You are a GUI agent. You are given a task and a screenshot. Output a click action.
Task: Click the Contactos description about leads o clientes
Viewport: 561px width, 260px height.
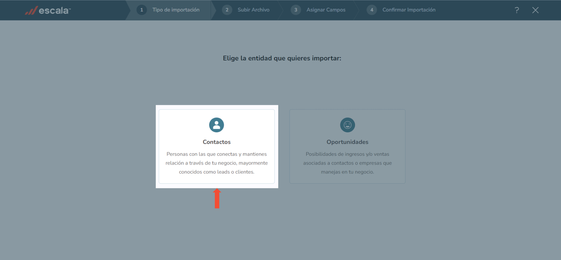[x=216, y=163]
